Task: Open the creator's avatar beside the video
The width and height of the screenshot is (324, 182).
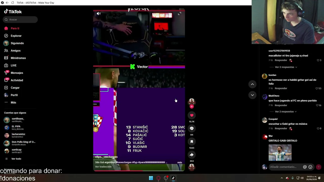Action: tap(192, 102)
